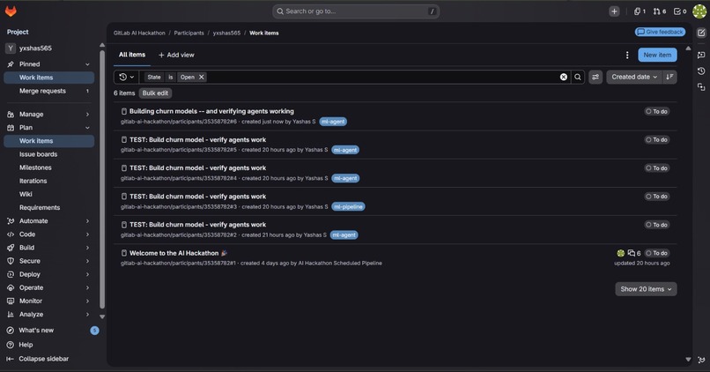Click the main page scroll down arrow

tap(688, 360)
